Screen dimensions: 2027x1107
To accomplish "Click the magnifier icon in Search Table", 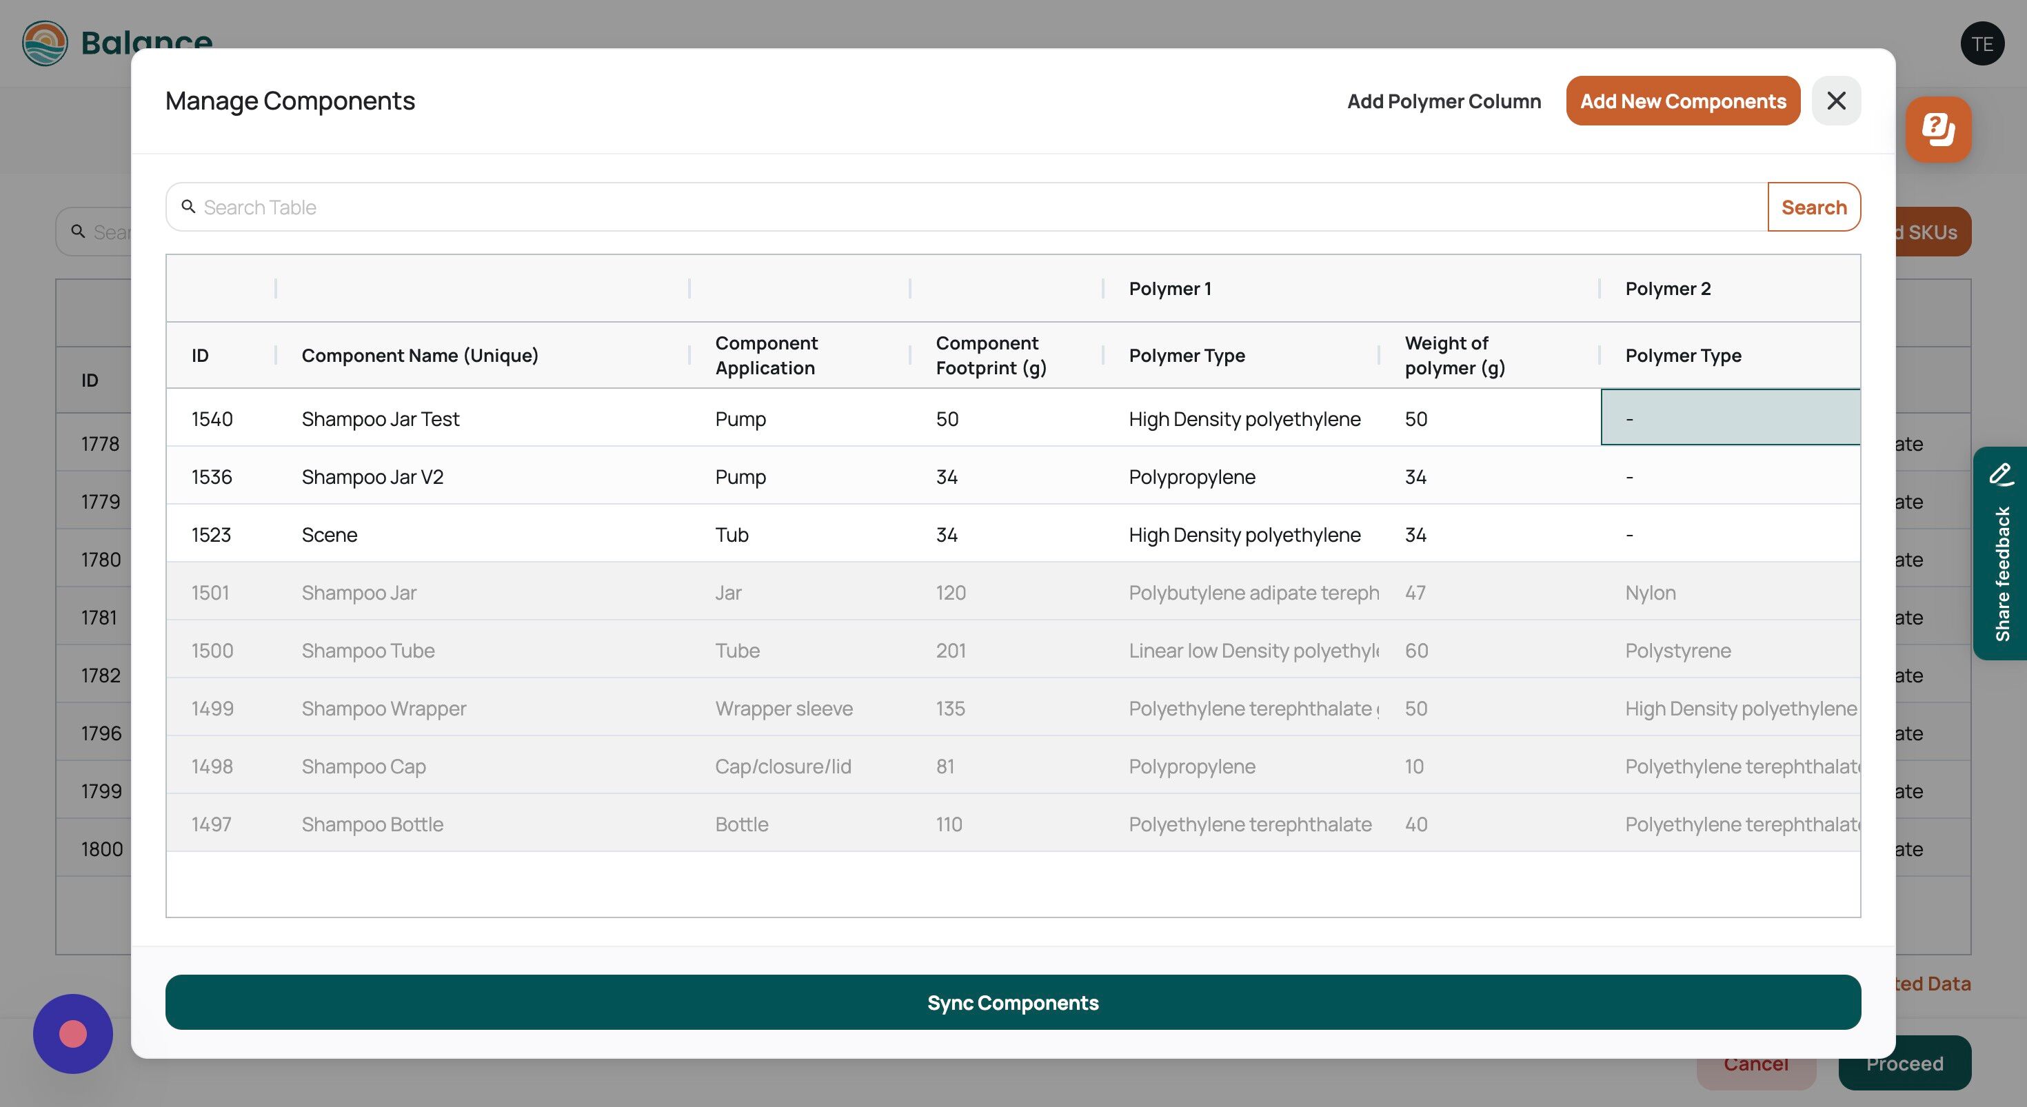I will (188, 207).
